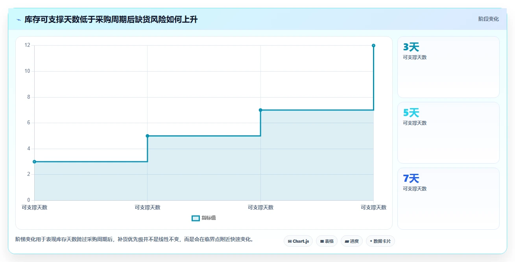Click the y-axis label 12
The width and height of the screenshot is (515, 262).
(x=27, y=45)
